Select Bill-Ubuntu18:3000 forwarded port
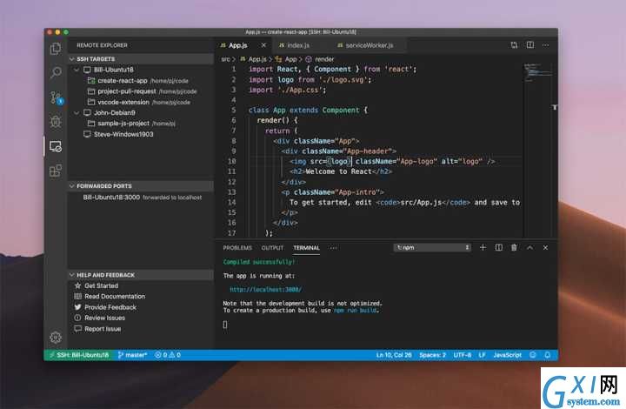626x409 pixels. point(141,198)
